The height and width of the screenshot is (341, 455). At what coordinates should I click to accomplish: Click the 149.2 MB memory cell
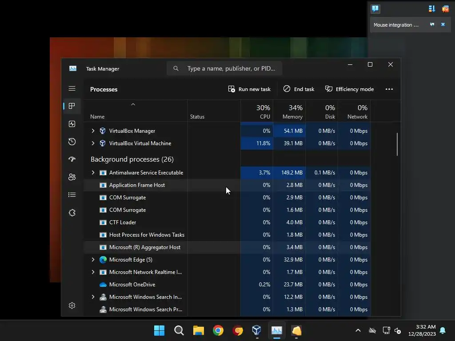[289, 173]
